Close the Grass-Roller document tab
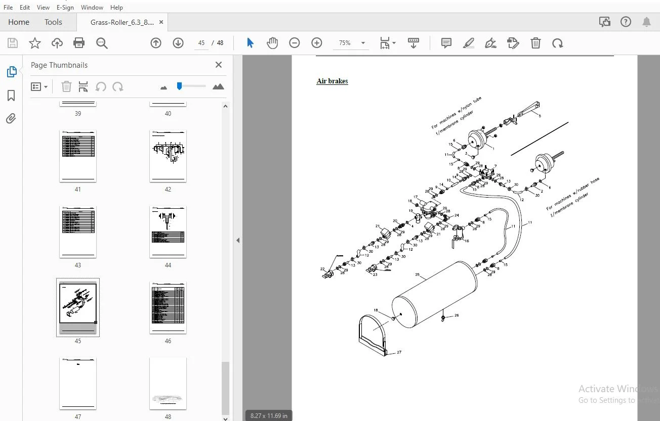The image size is (660, 421). pyautogui.click(x=161, y=22)
